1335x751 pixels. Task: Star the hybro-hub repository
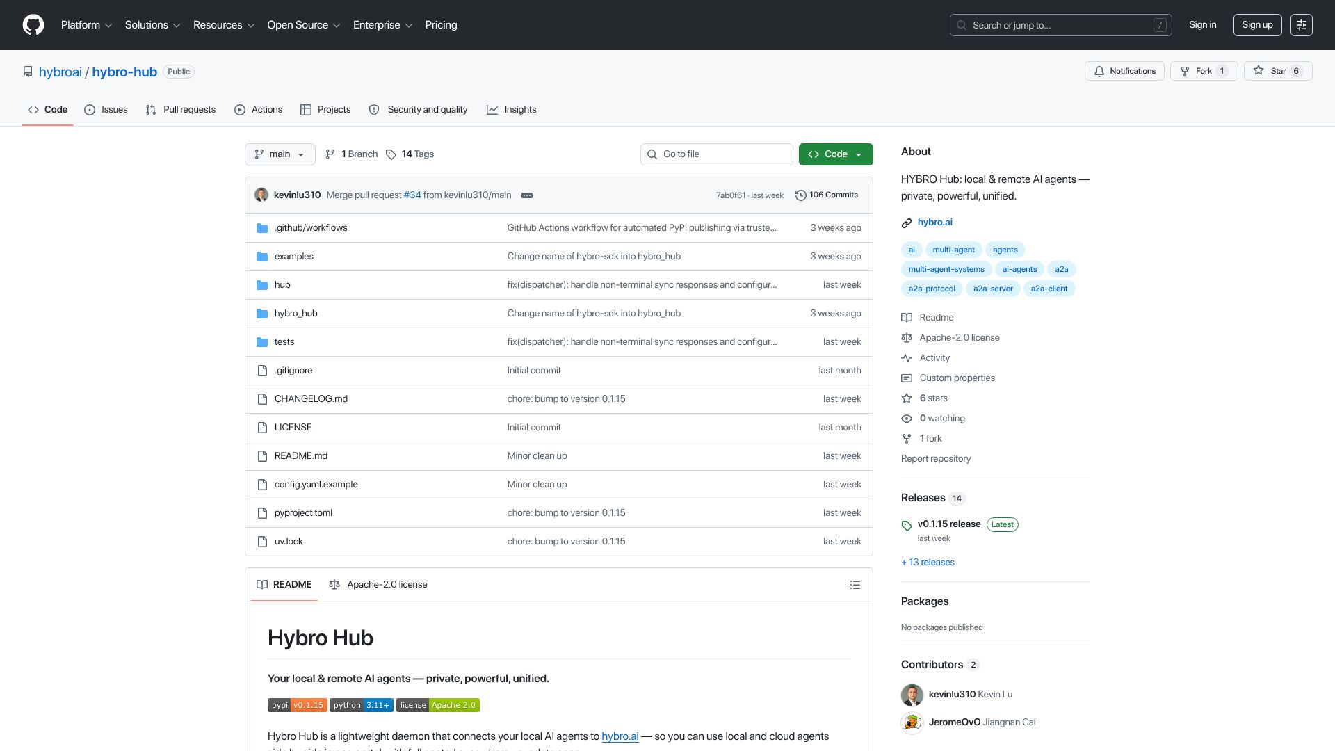tap(1278, 71)
